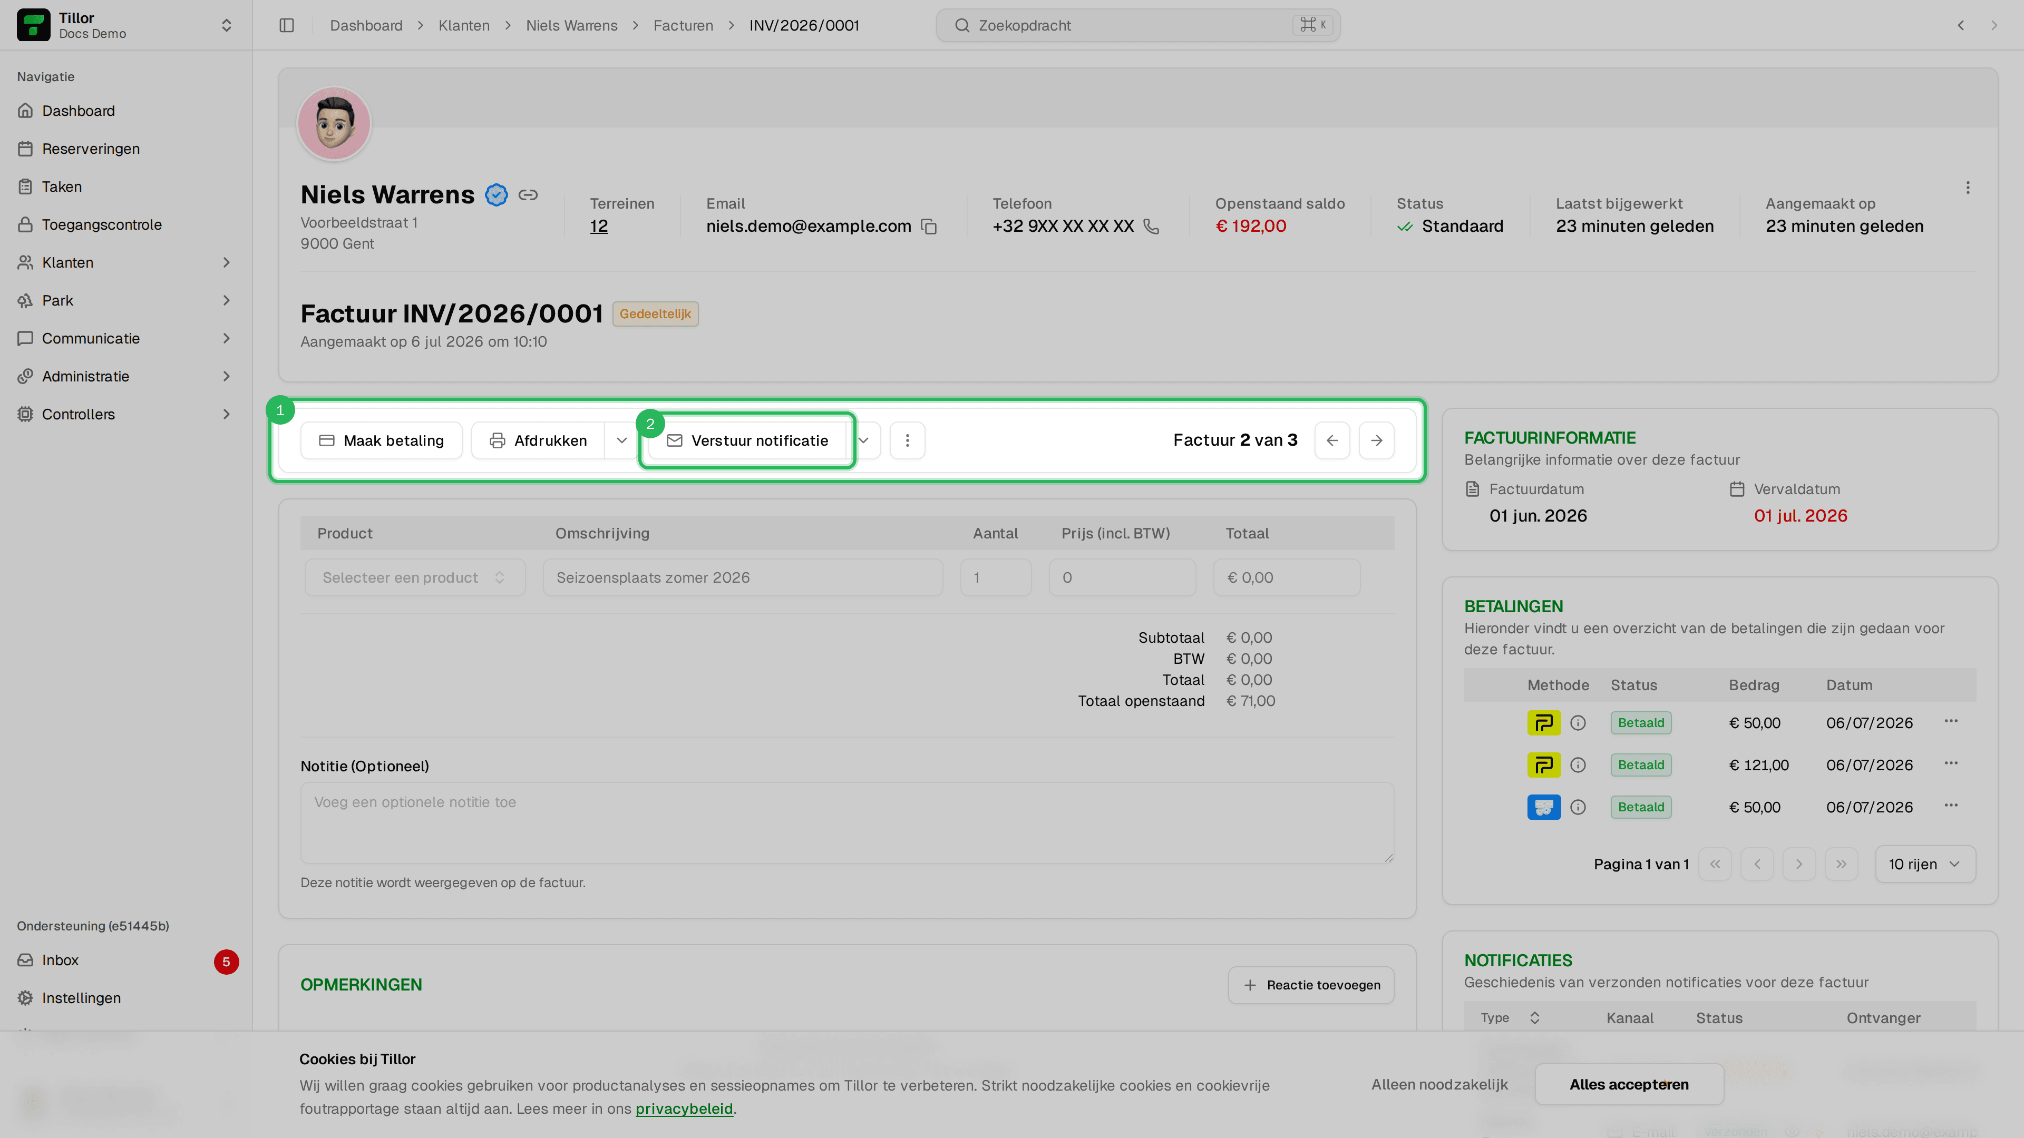This screenshot has width=2024, height=1138.
Task: Click the Vervaldatum value 01 jul. 2026
Action: (1800, 516)
